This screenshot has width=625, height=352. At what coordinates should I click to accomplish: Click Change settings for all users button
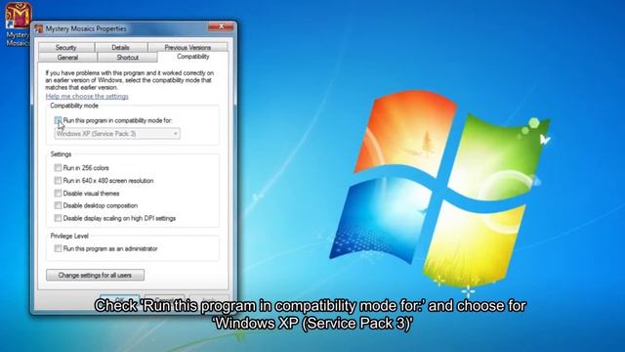click(96, 275)
